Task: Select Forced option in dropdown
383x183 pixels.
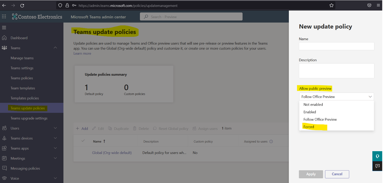Action: (x=336, y=127)
